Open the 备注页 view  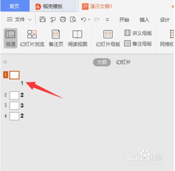(x=56, y=38)
